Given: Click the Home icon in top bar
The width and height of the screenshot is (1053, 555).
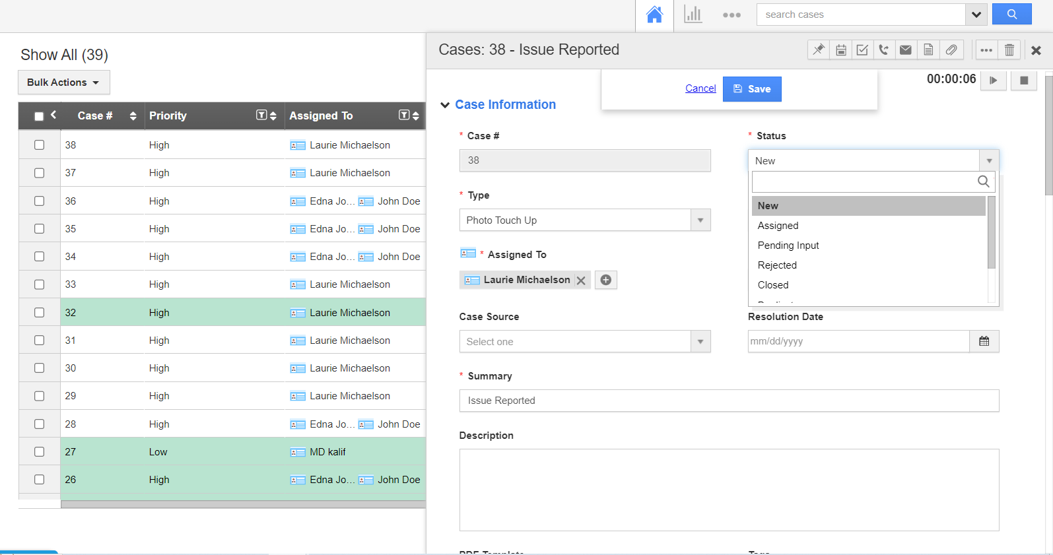Looking at the screenshot, I should [654, 15].
